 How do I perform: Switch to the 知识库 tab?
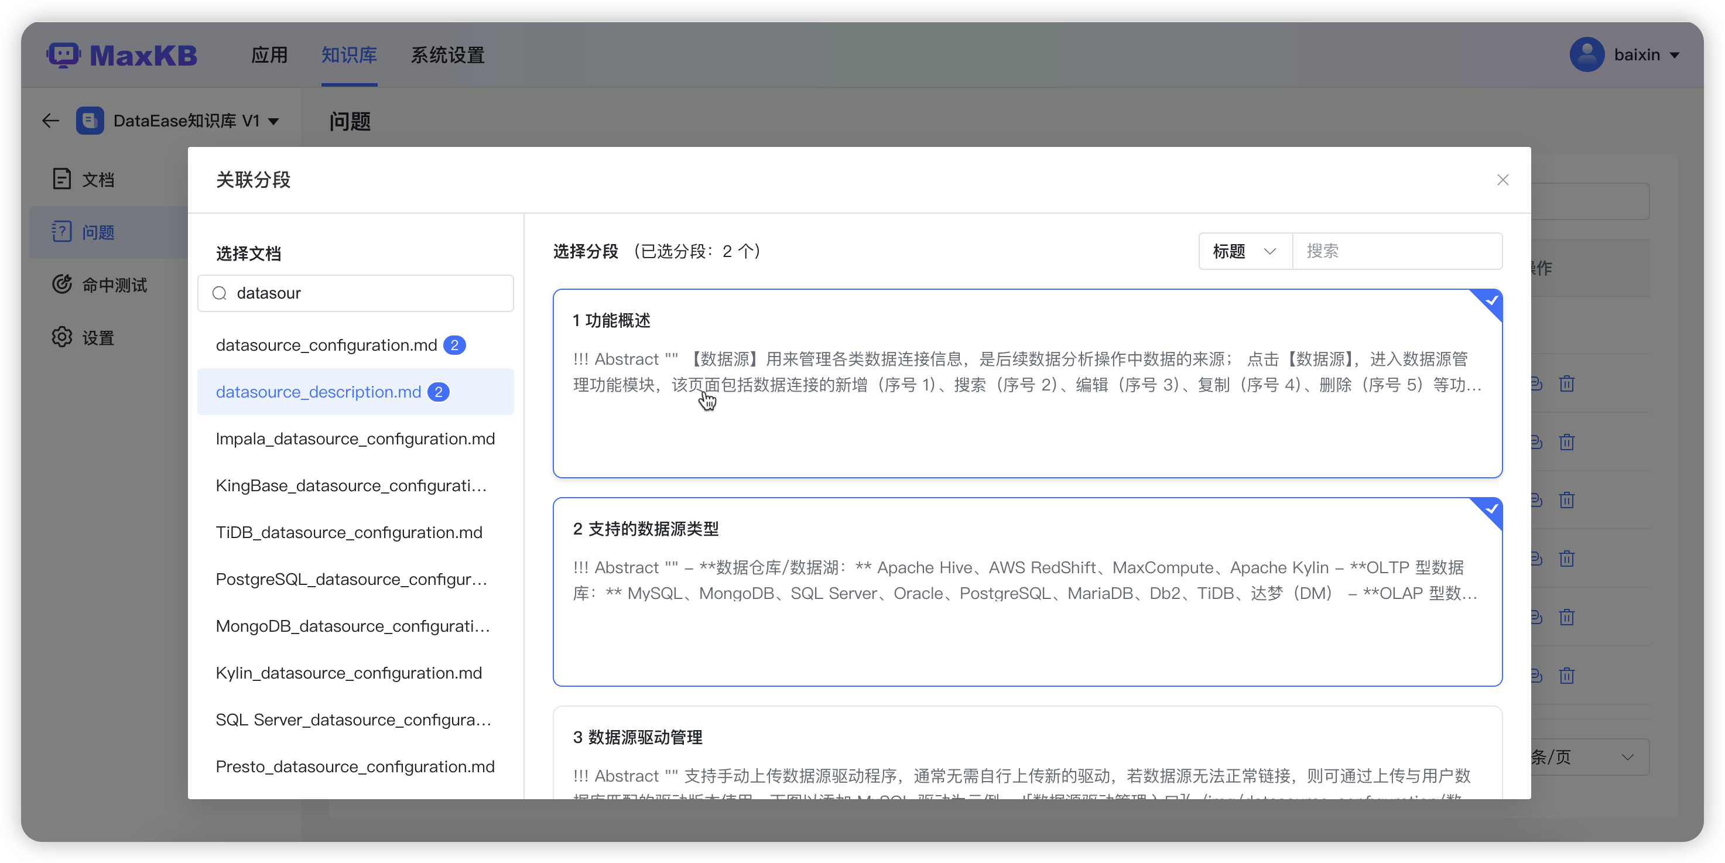pyautogui.click(x=349, y=55)
